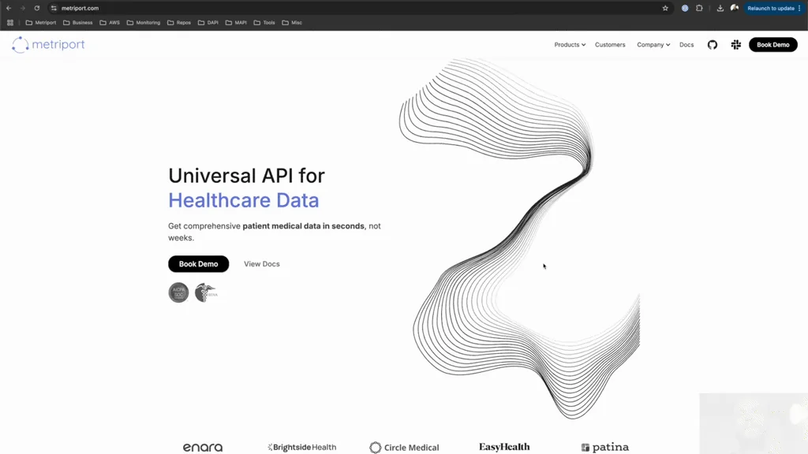Expand the Products dropdown menu

tap(570, 45)
